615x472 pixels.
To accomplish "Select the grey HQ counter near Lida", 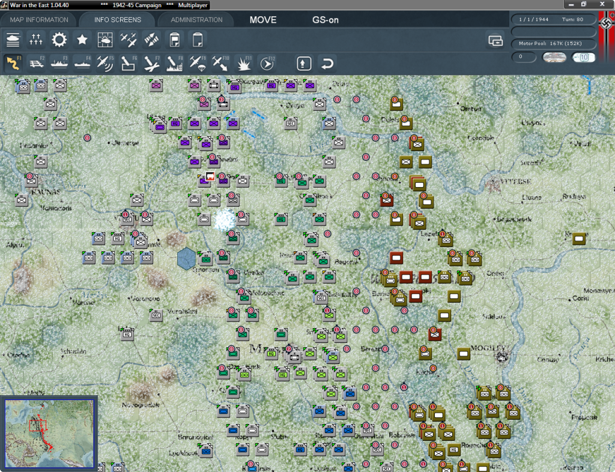I will click(x=127, y=334).
